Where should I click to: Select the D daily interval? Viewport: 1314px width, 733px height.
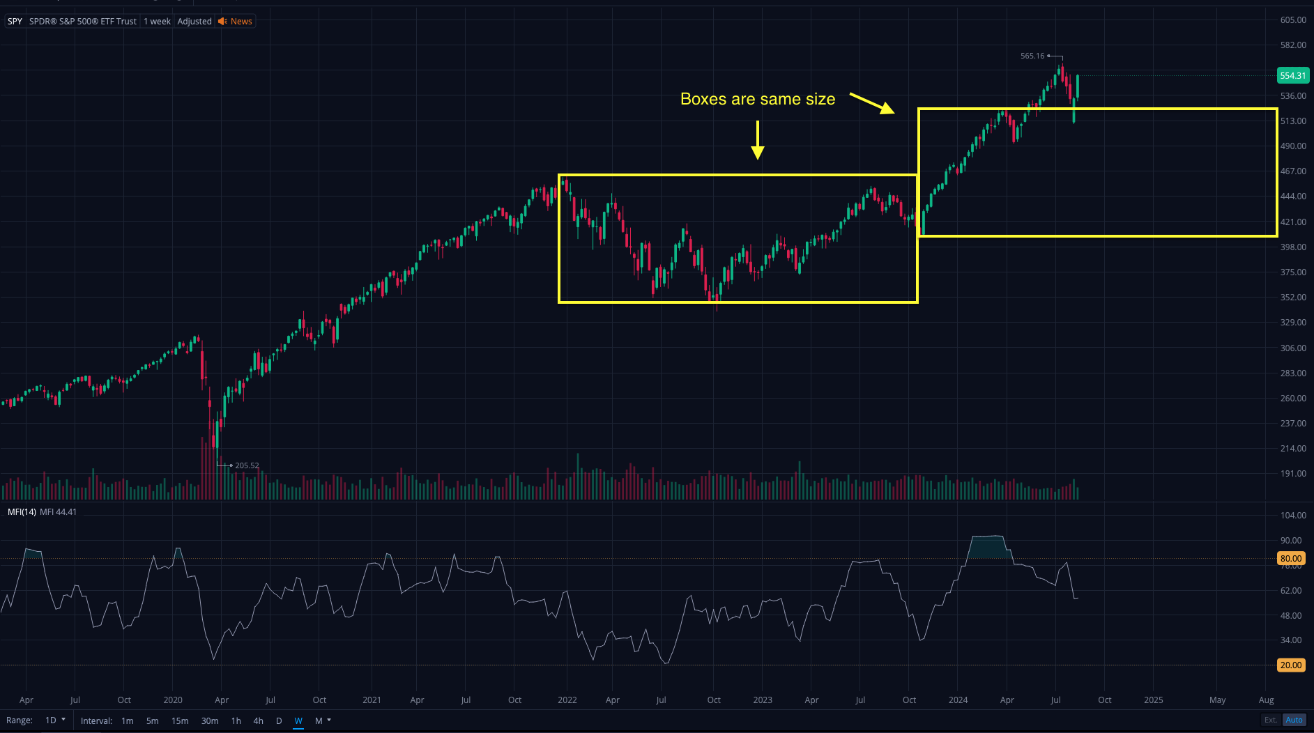(x=279, y=720)
